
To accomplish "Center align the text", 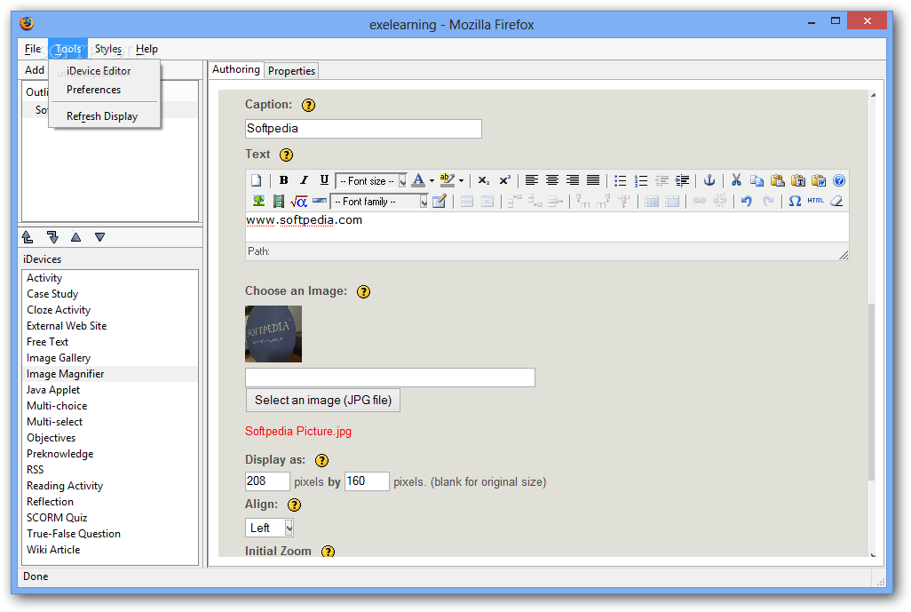I will click(x=552, y=180).
